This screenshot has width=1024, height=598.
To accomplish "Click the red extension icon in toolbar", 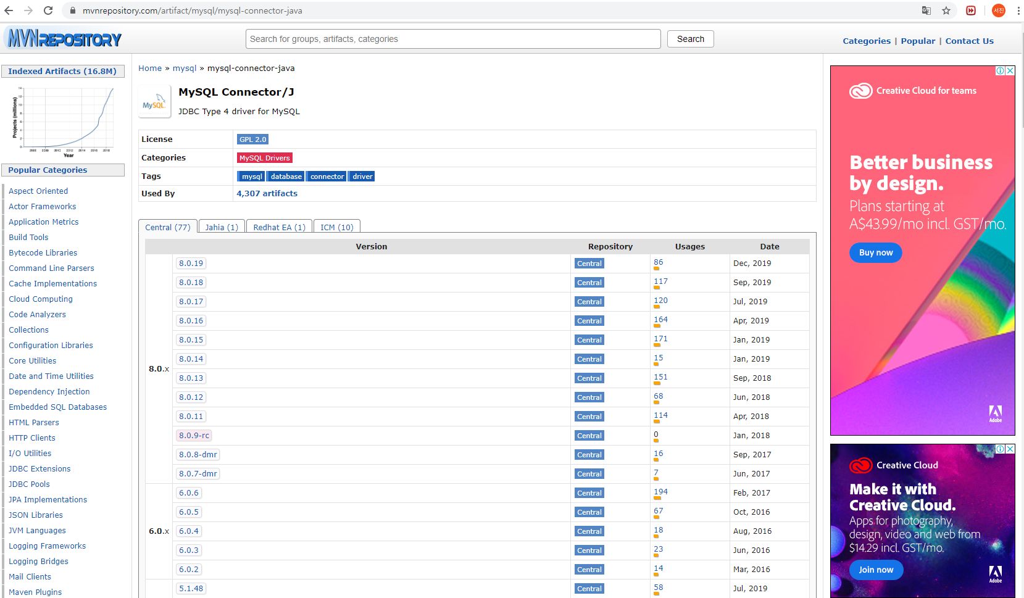I will click(x=971, y=10).
